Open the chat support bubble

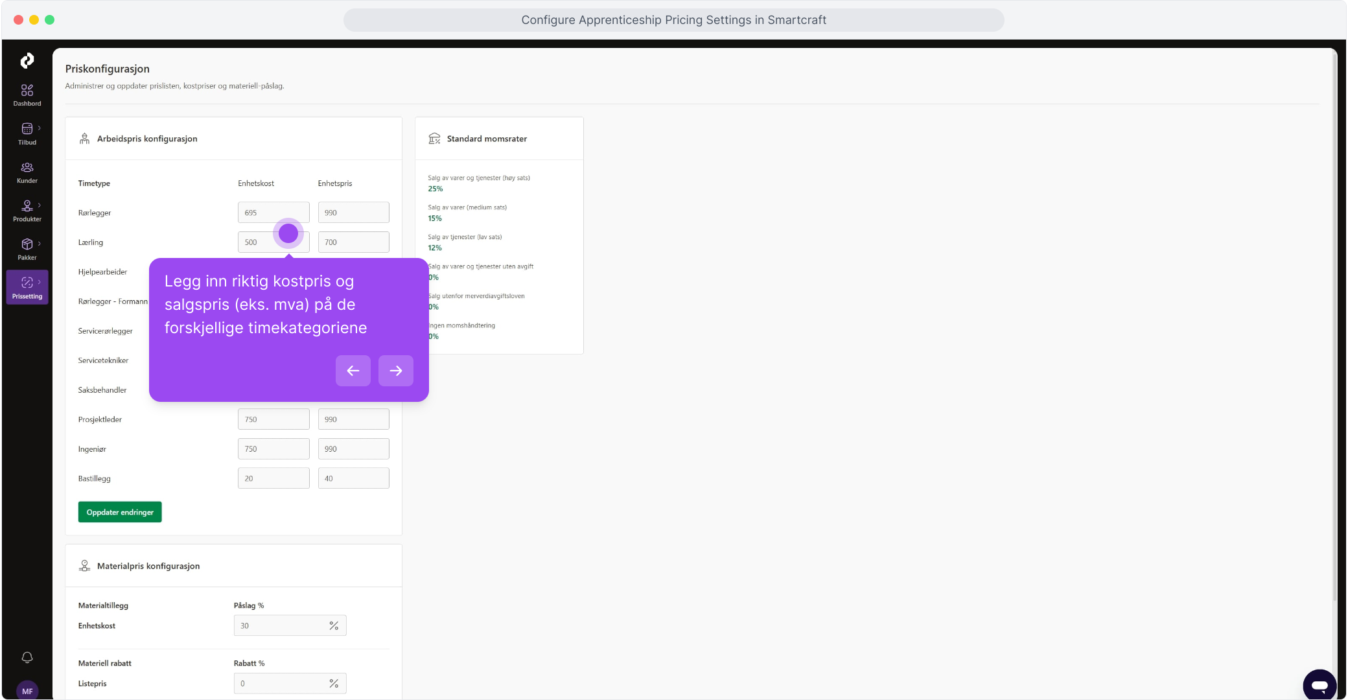pyautogui.click(x=1319, y=685)
